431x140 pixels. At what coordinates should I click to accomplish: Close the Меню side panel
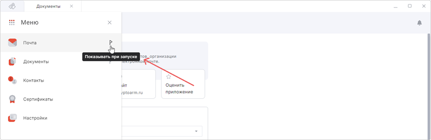[x=110, y=22]
